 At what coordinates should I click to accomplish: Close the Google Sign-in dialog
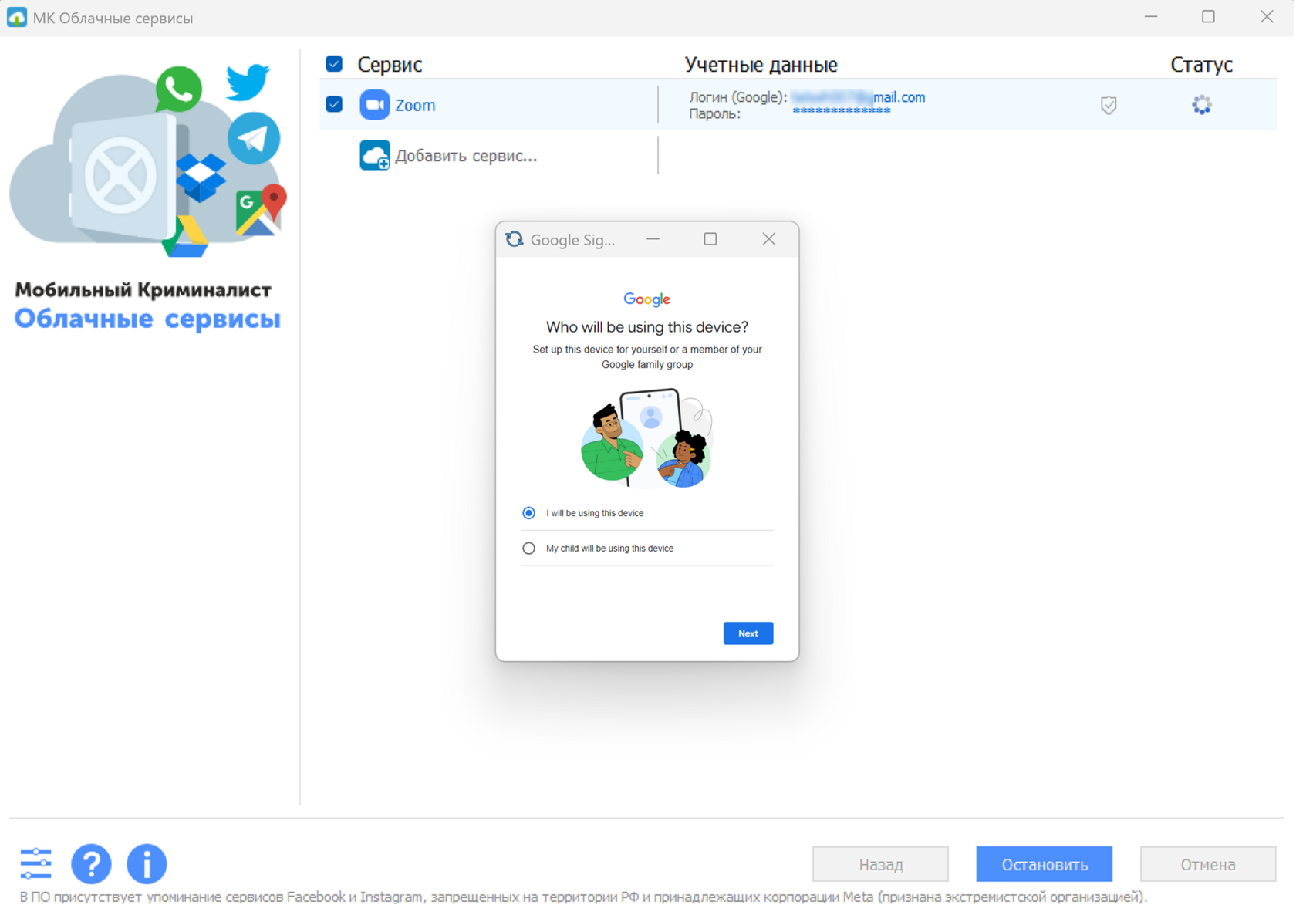[x=769, y=239]
